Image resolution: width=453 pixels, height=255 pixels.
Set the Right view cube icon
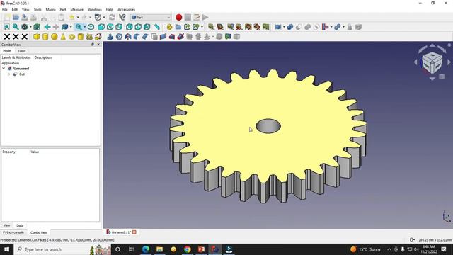point(119,27)
